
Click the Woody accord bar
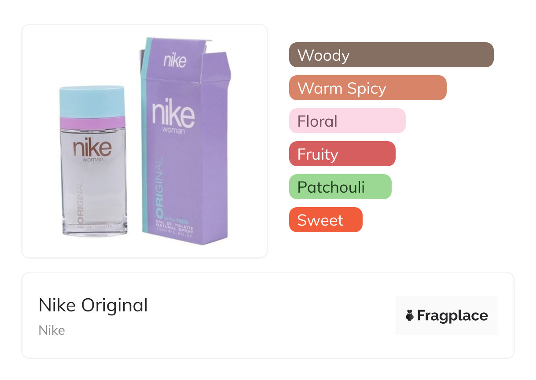391,55
